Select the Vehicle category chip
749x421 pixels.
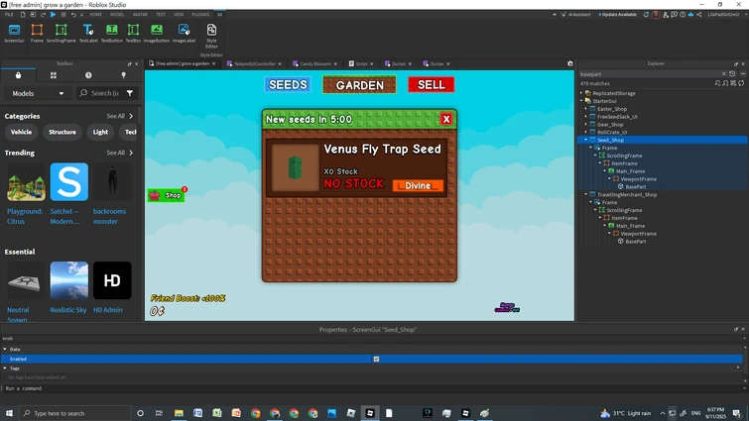21,132
